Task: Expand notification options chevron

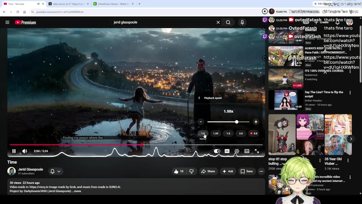Action: 59,171
